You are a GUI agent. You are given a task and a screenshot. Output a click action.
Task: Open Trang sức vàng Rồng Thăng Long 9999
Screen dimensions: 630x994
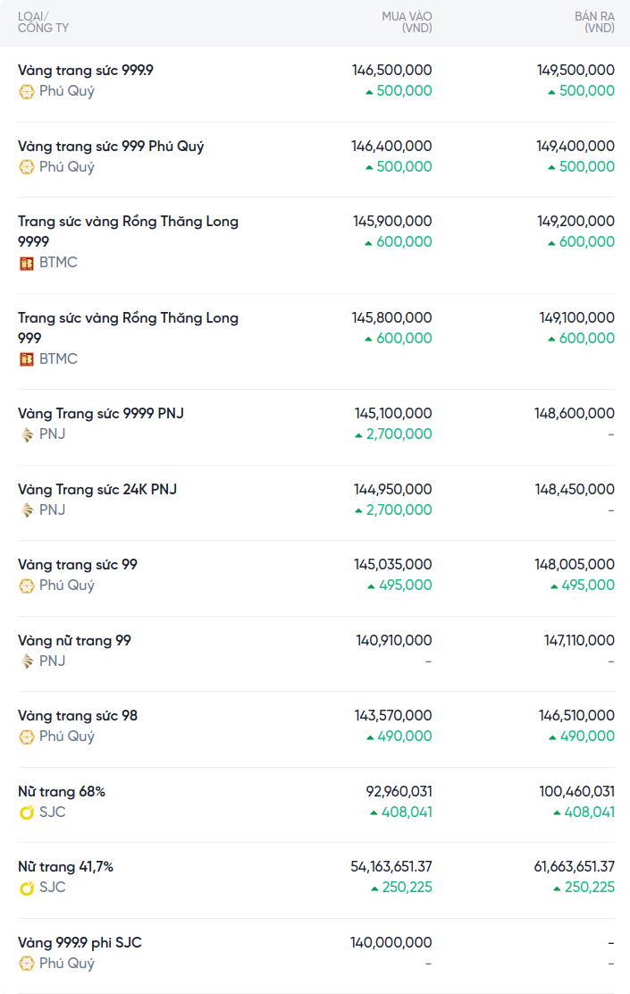128,222
